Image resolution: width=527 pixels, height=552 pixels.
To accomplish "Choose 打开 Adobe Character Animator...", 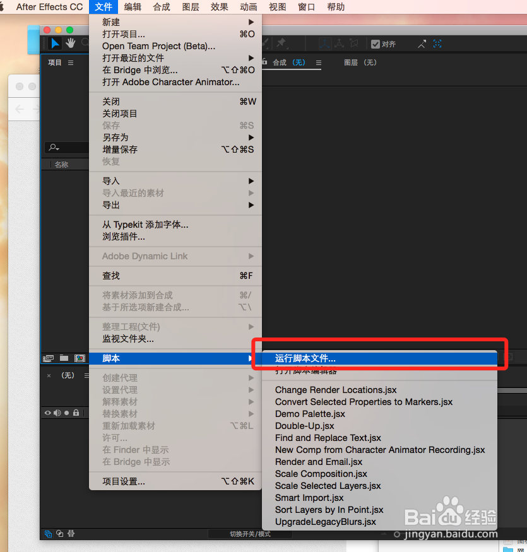I will (175, 82).
